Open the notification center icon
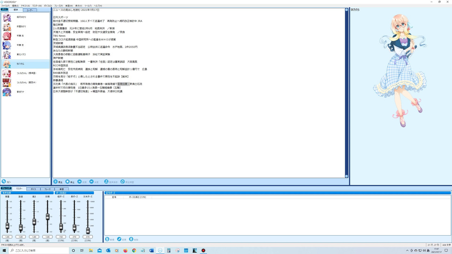This screenshot has height=254, width=452. point(446,251)
